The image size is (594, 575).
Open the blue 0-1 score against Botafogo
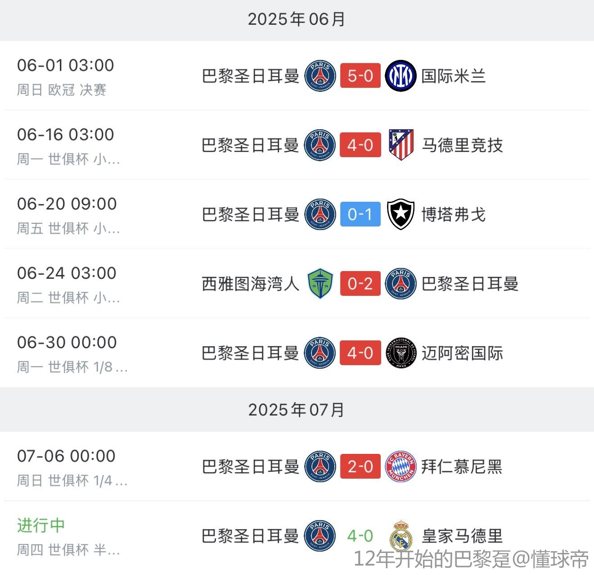[360, 214]
